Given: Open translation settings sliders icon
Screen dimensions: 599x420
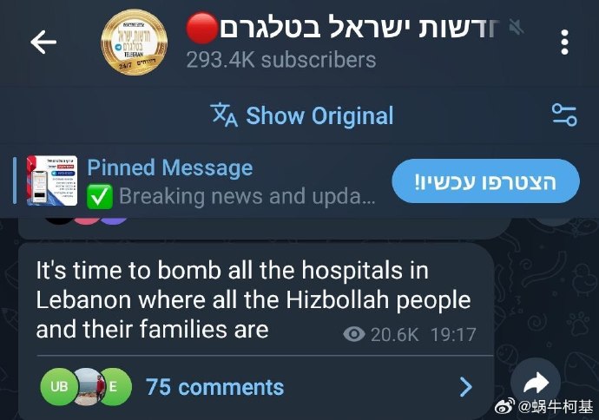Looking at the screenshot, I should 564,115.
